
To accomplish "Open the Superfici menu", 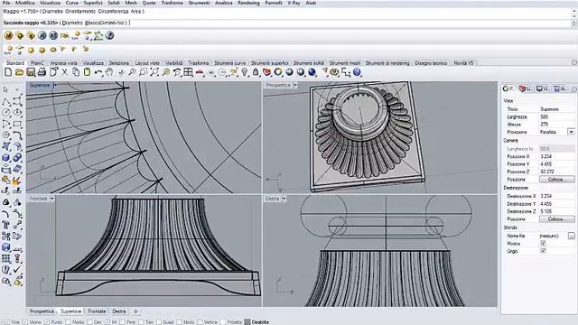I will click(x=92, y=3).
